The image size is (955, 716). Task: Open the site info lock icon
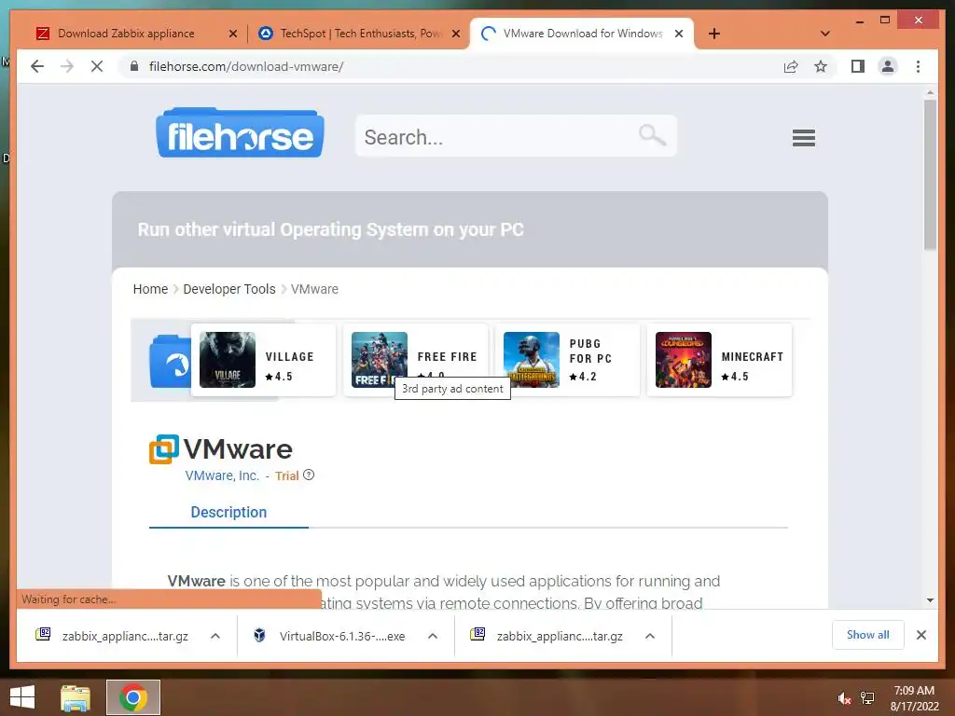(x=134, y=66)
